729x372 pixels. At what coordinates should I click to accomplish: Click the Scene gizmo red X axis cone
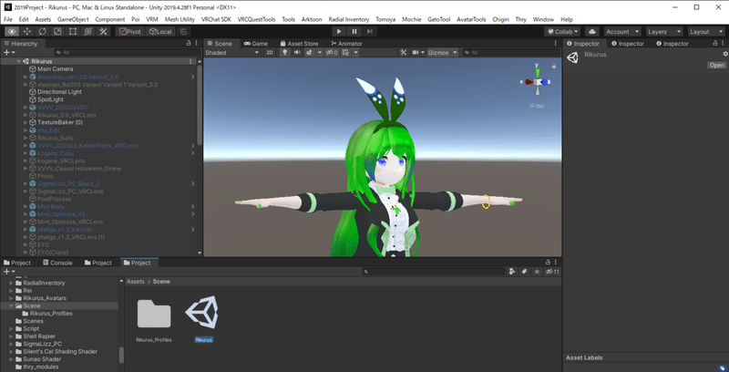click(x=529, y=82)
